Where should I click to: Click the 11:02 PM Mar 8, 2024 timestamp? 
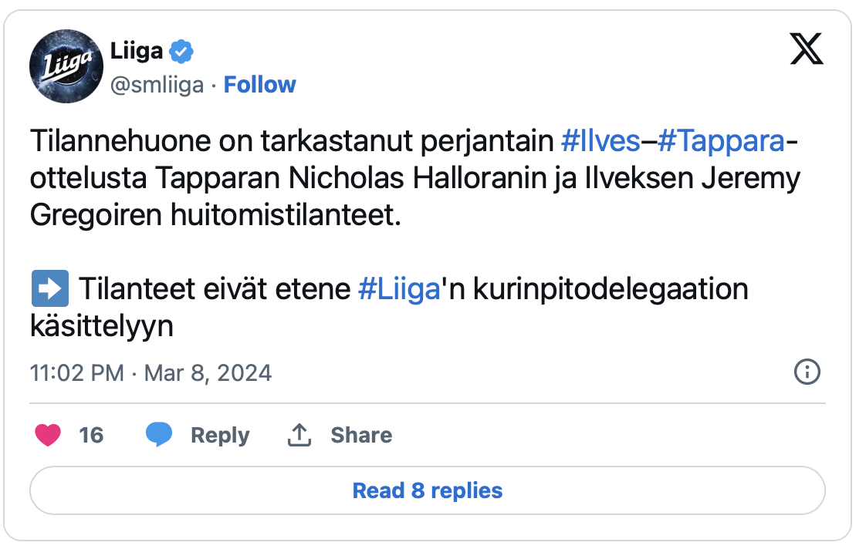tap(151, 373)
